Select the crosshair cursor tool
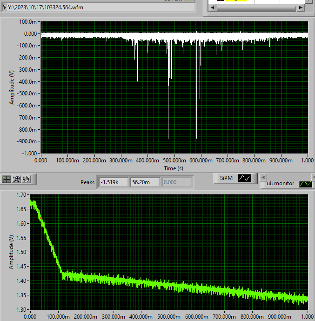The height and width of the screenshot is (321, 315). coord(7,179)
